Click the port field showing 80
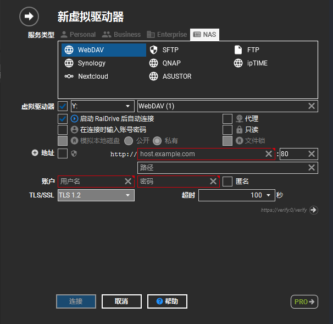The width and height of the screenshot is (333, 324). click(298, 154)
